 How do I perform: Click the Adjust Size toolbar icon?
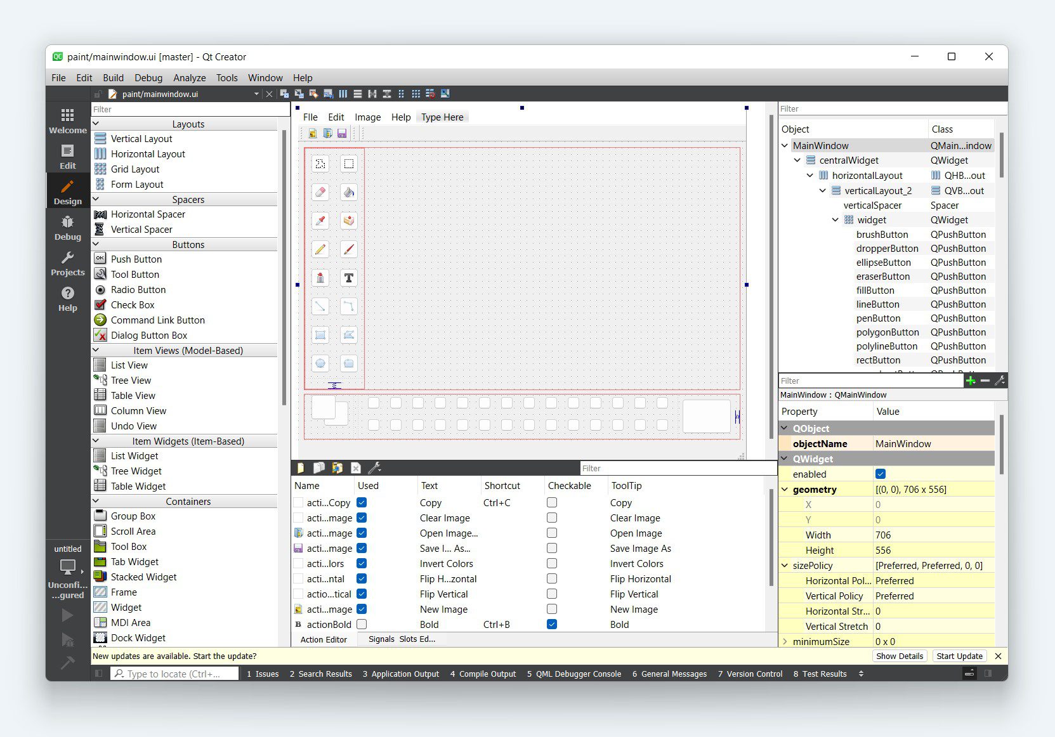point(445,94)
